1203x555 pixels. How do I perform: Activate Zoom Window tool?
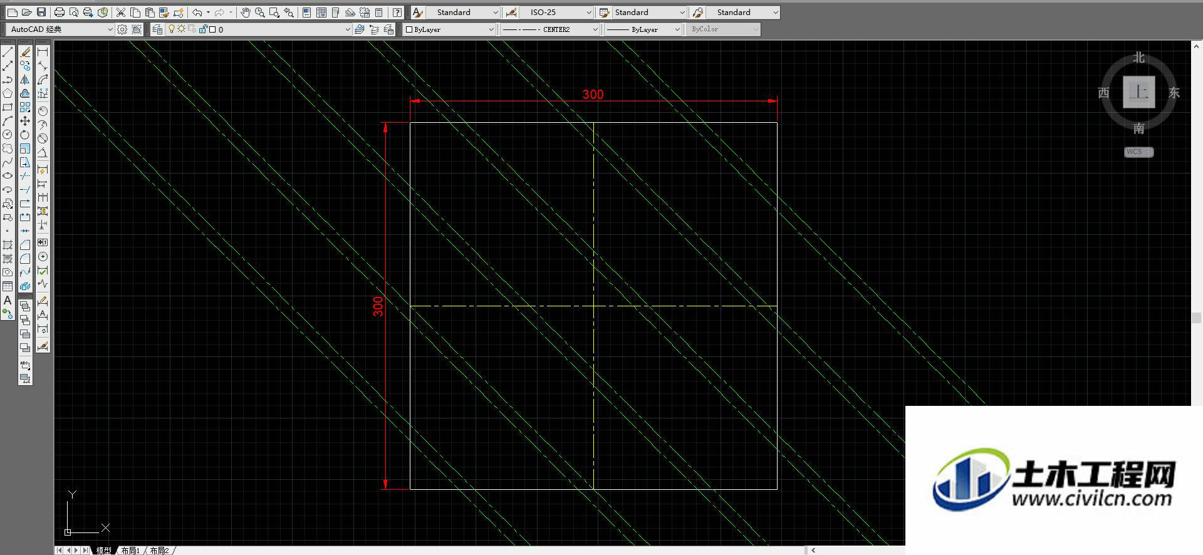click(274, 12)
